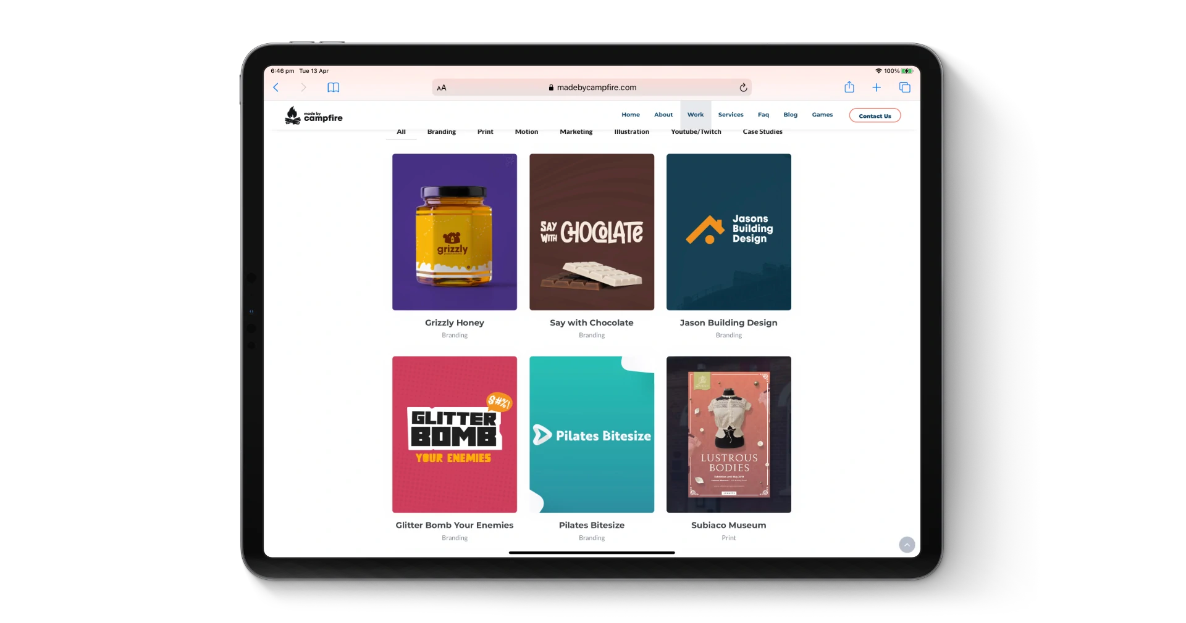1186x623 pixels.
Task: Tap the 6:46 pm status clock
Action: [282, 71]
